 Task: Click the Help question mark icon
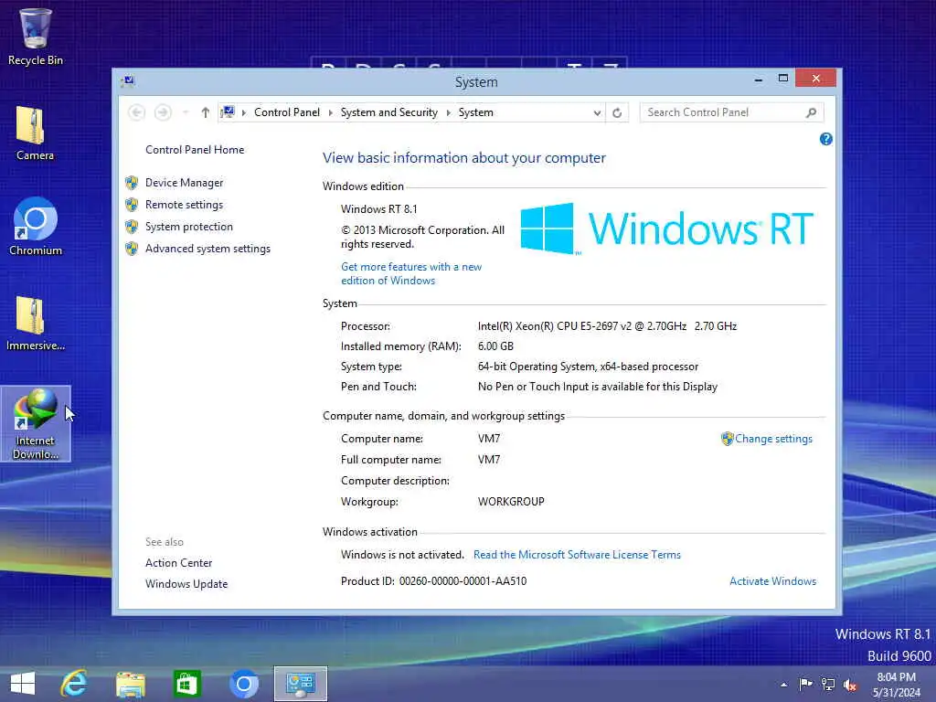point(825,139)
